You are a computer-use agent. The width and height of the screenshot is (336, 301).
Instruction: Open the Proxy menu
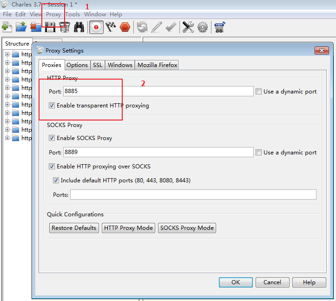pos(53,14)
